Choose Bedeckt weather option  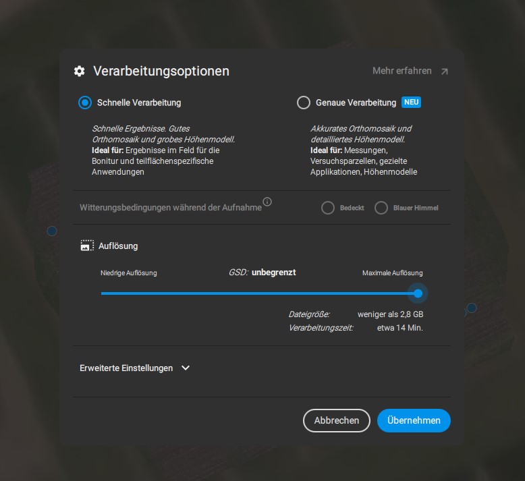(x=328, y=208)
